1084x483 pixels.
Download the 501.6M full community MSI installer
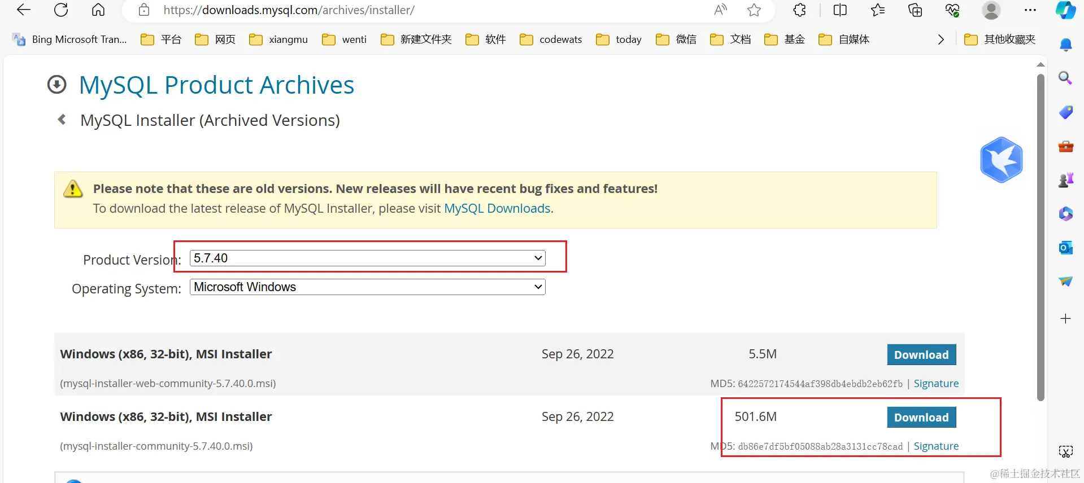pyautogui.click(x=921, y=418)
